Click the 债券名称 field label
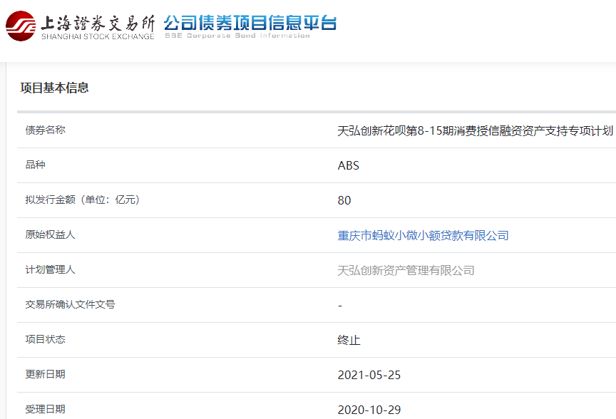 [x=45, y=130]
